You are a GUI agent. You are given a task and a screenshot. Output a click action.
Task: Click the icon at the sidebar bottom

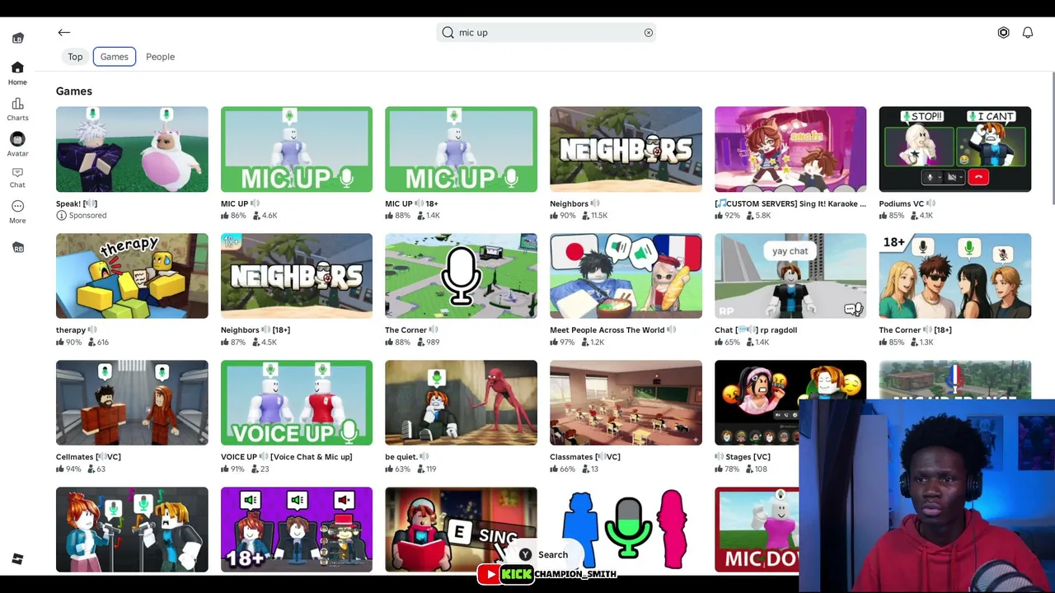click(17, 559)
